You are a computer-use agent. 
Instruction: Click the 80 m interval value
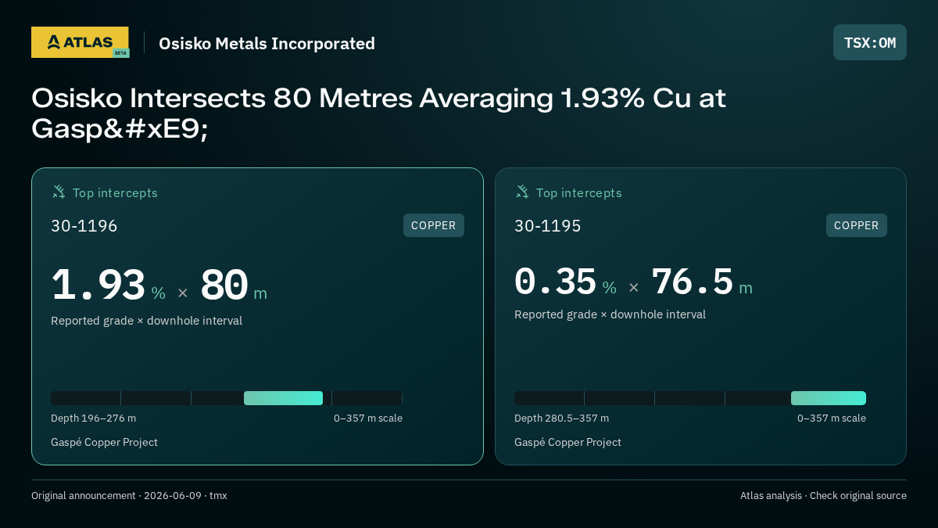pos(233,285)
